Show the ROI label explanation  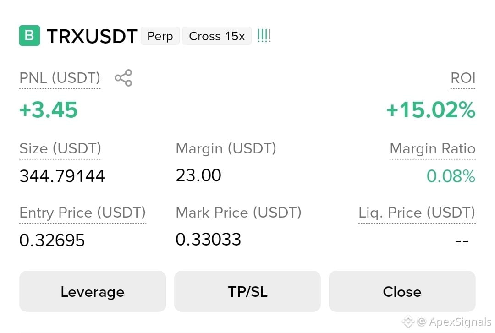pos(463,78)
